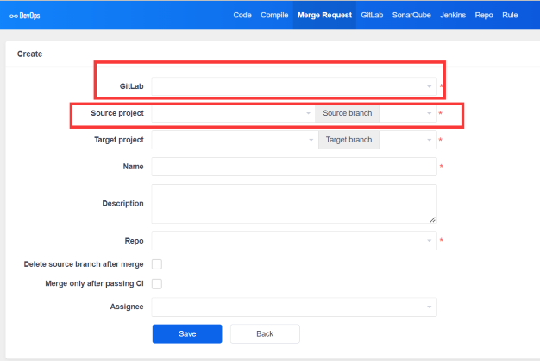Go to GitLab navigation item
Viewport: 540px width, 361px height.
(x=374, y=15)
